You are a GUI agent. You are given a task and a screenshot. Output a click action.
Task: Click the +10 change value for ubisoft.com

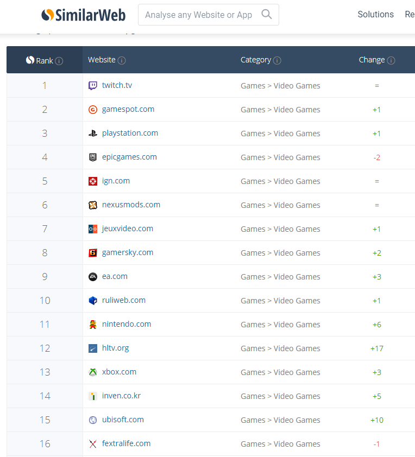click(x=377, y=420)
